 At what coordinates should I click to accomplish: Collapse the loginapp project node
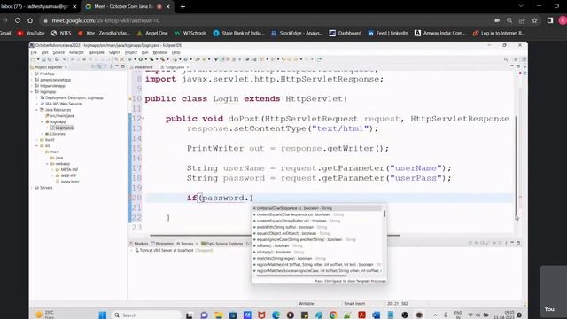(x=32, y=92)
